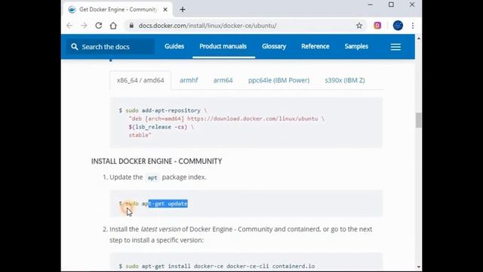Open the Samples section

click(x=356, y=46)
